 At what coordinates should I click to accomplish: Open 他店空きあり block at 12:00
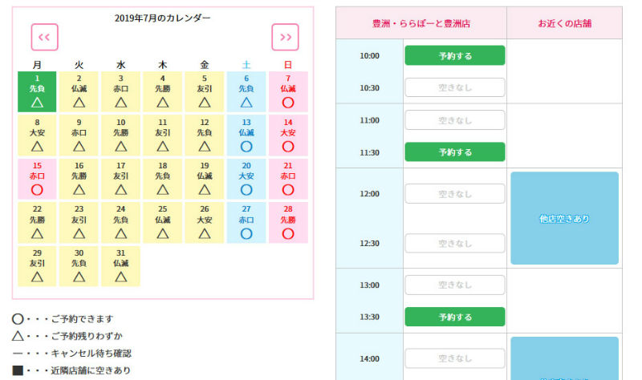click(564, 218)
